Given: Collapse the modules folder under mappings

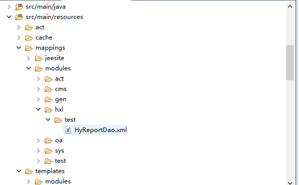Looking at the screenshot, I should (x=28, y=68).
